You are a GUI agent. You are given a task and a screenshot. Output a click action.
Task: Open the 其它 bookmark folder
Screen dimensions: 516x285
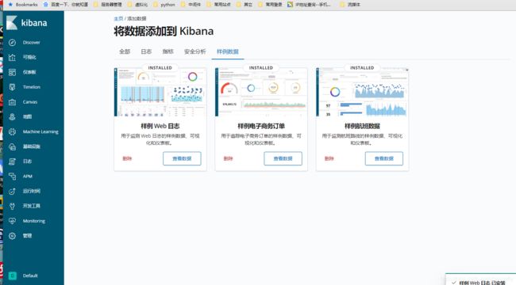point(245,5)
